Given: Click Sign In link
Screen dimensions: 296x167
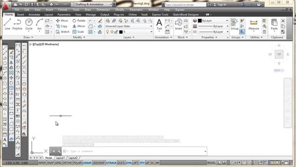Looking at the screenshot, I should [222, 5].
